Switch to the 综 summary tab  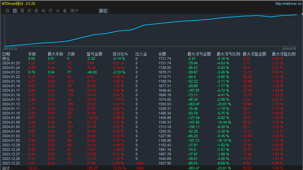(x=7, y=11)
